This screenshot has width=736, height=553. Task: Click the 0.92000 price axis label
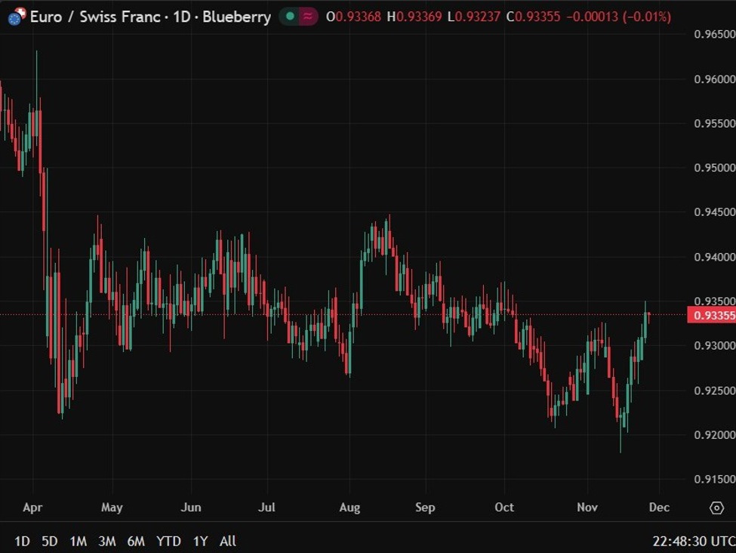pyautogui.click(x=714, y=435)
